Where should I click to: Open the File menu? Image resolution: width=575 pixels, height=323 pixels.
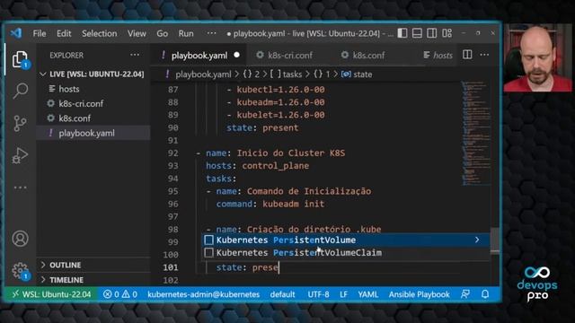(40, 33)
